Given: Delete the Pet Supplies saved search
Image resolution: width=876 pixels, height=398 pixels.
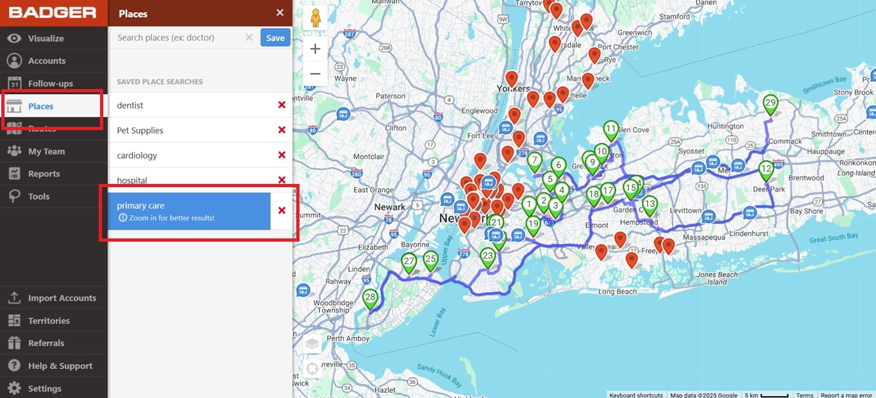Looking at the screenshot, I should point(282,130).
